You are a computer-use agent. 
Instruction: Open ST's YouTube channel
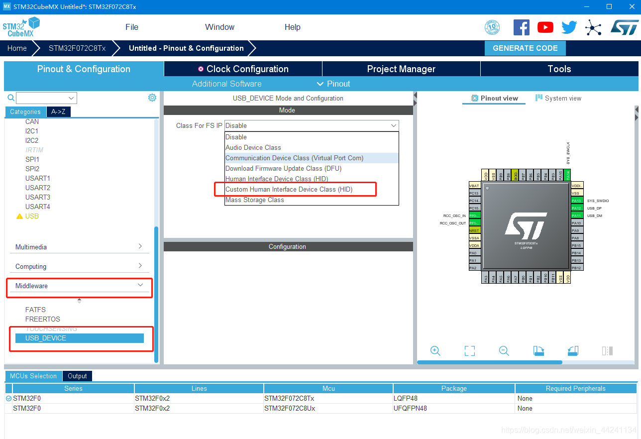coord(545,27)
